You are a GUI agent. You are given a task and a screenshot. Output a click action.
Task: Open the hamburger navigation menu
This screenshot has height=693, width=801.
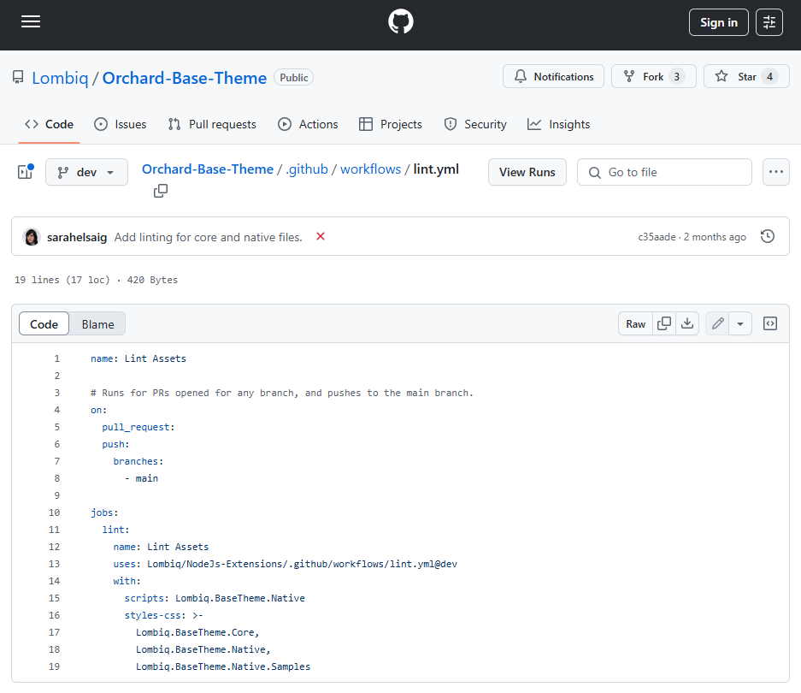pyautogui.click(x=31, y=21)
